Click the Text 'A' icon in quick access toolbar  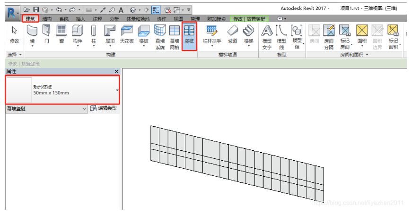pos(121,10)
